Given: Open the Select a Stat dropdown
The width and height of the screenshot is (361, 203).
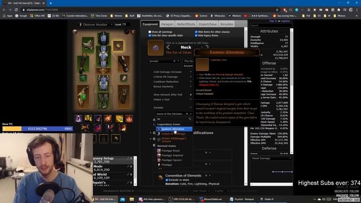Looking at the screenshot, I should click(172, 99).
